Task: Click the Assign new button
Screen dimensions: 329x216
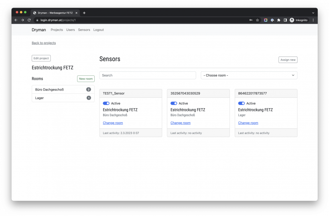Action: tap(288, 60)
